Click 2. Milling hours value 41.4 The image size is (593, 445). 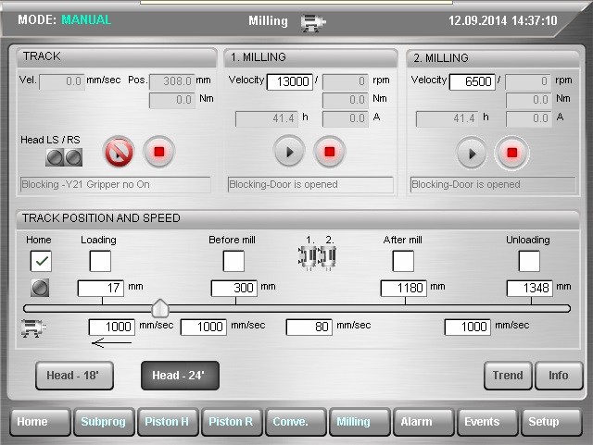point(447,119)
